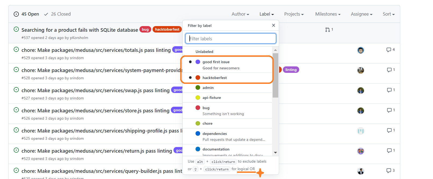This screenshot has width=433, height=179.
Task: Toggle the good first issue label
Action: pos(228,65)
